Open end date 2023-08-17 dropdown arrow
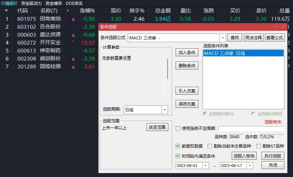293x177 pixels. pos(250,166)
